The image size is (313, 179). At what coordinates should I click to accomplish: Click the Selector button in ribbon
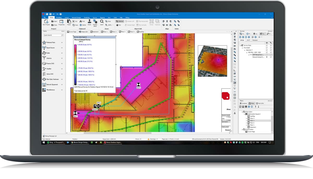[120, 21]
